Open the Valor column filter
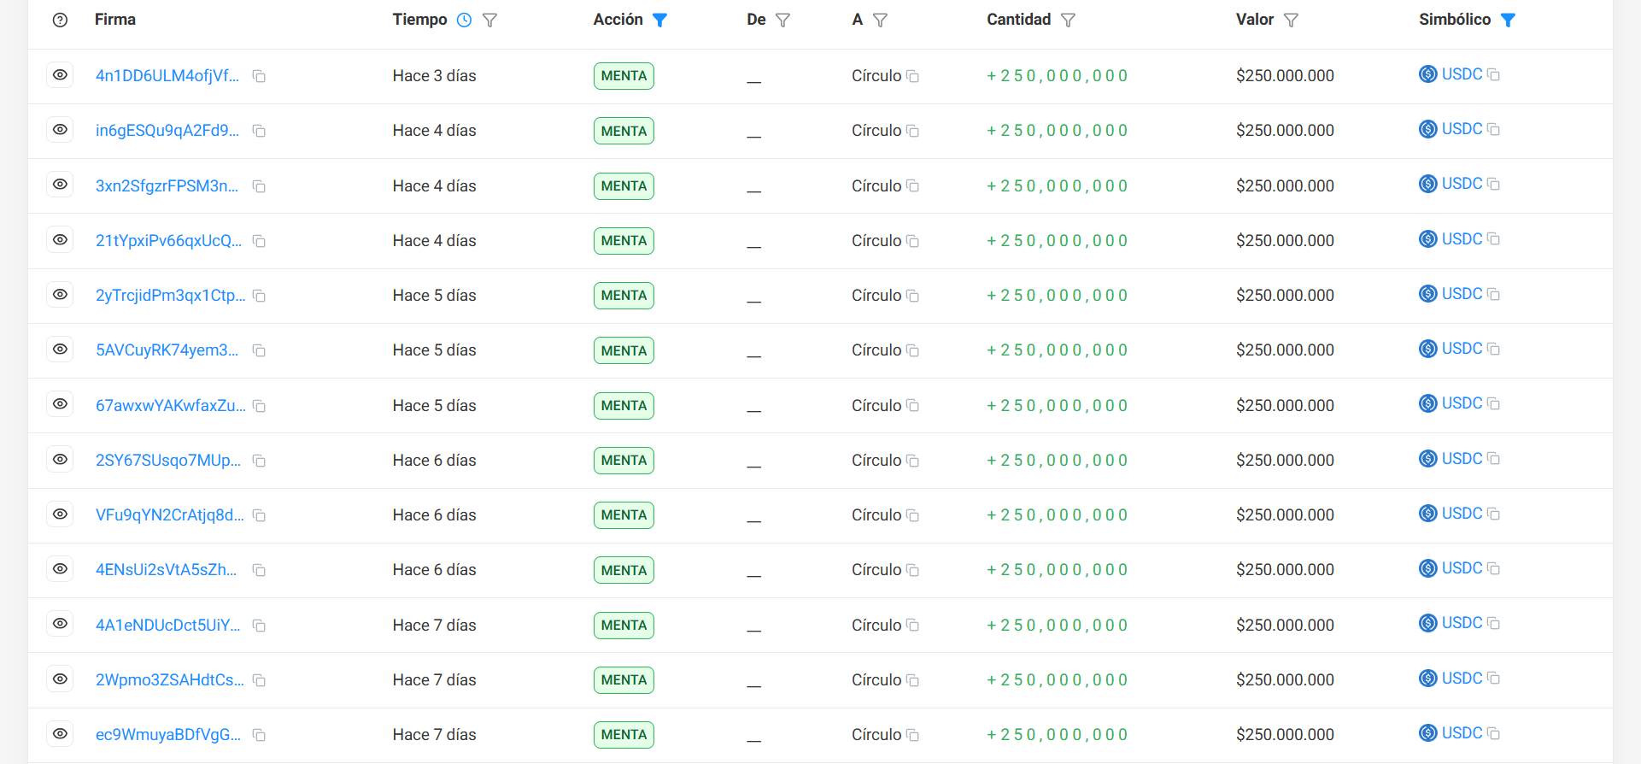Screen dimensions: 1641x764 [1291, 20]
